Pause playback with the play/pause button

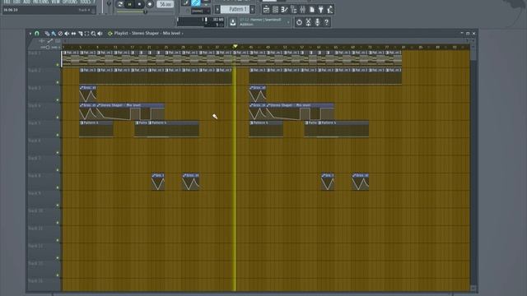(x=130, y=4)
